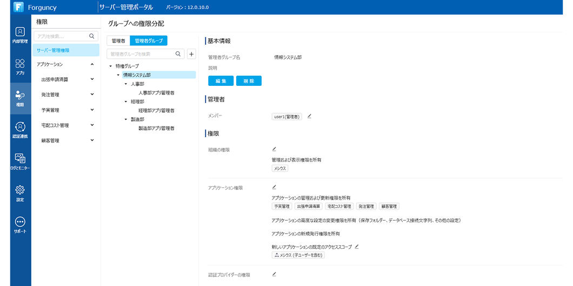Click the 出張申請清算 permission tag
Image resolution: width=573 pixels, height=286 pixels.
(309, 207)
